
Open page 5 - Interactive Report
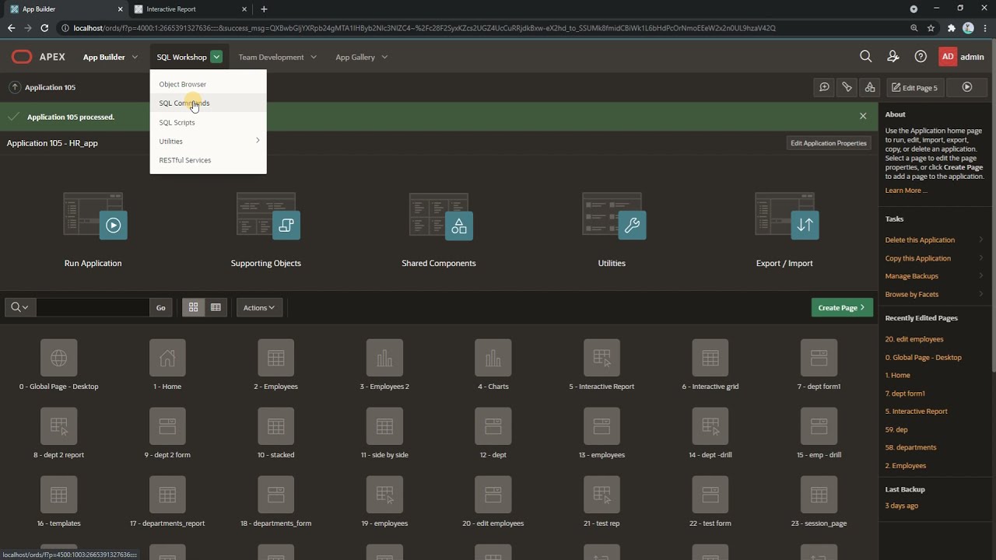pos(601,358)
